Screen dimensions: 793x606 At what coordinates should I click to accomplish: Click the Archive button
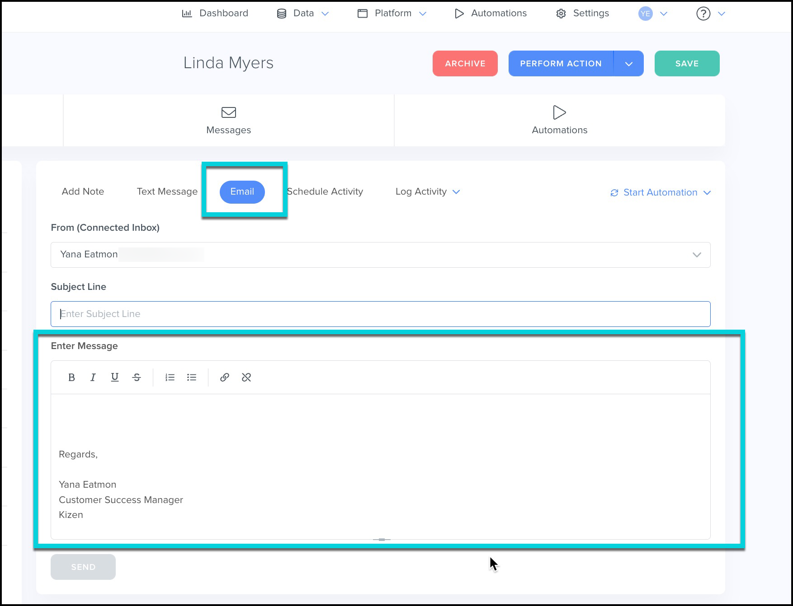pos(465,64)
